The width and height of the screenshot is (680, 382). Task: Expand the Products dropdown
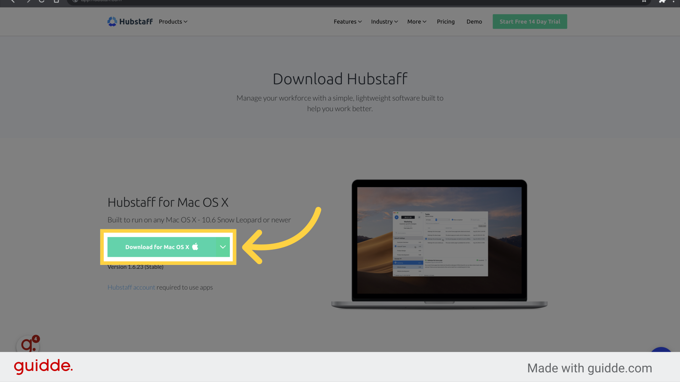(173, 22)
